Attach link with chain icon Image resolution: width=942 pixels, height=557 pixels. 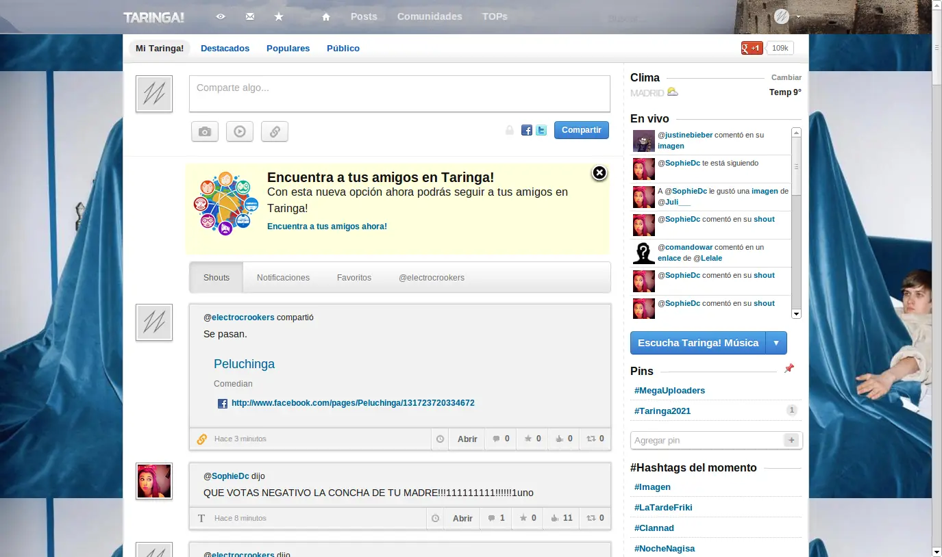[x=275, y=131]
